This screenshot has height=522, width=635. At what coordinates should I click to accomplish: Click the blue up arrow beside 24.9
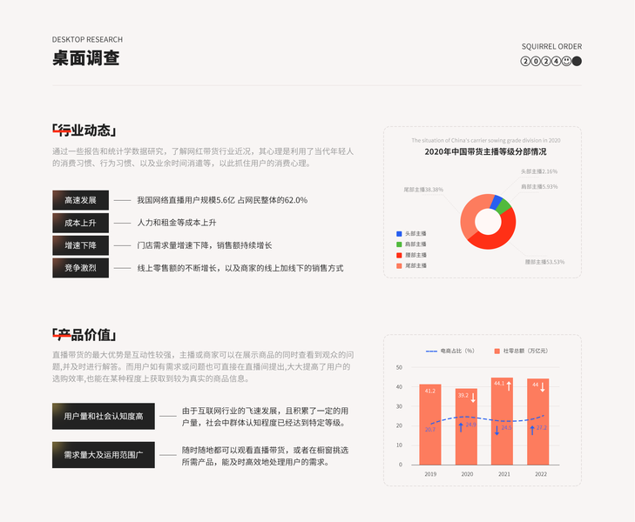tap(461, 426)
